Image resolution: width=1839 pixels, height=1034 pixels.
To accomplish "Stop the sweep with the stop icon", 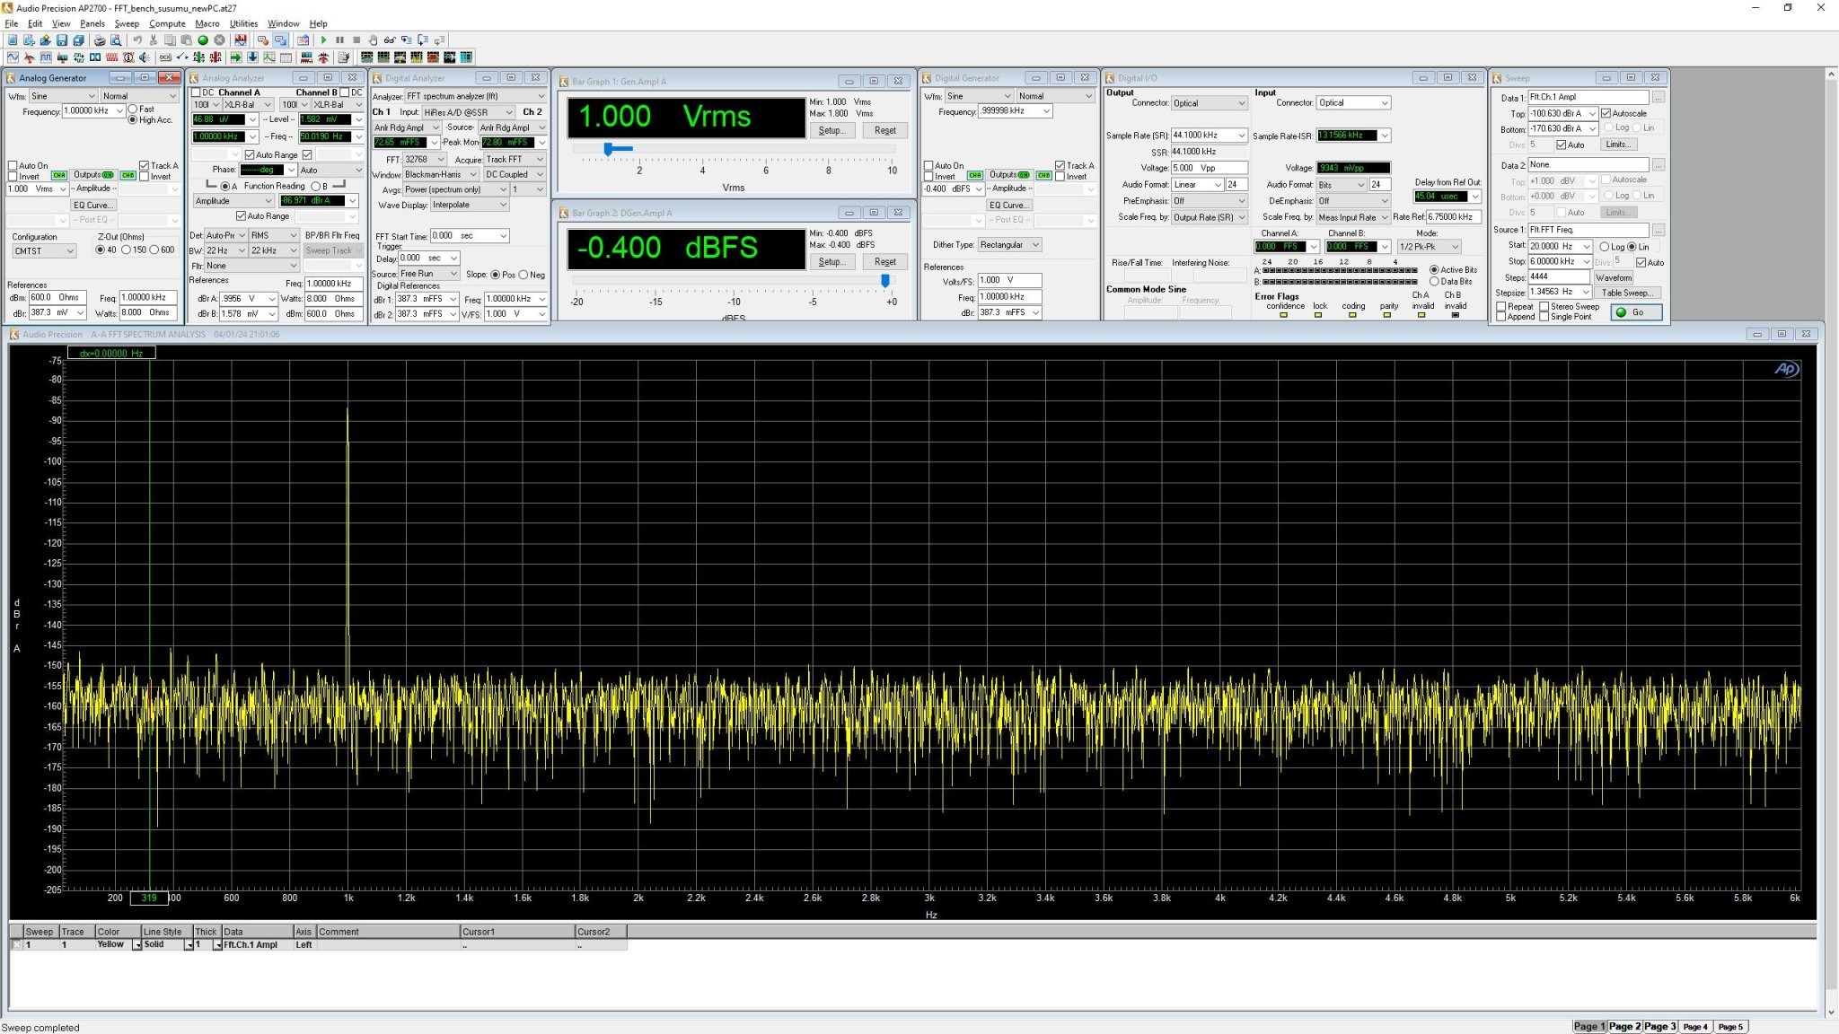I will tap(356, 39).
